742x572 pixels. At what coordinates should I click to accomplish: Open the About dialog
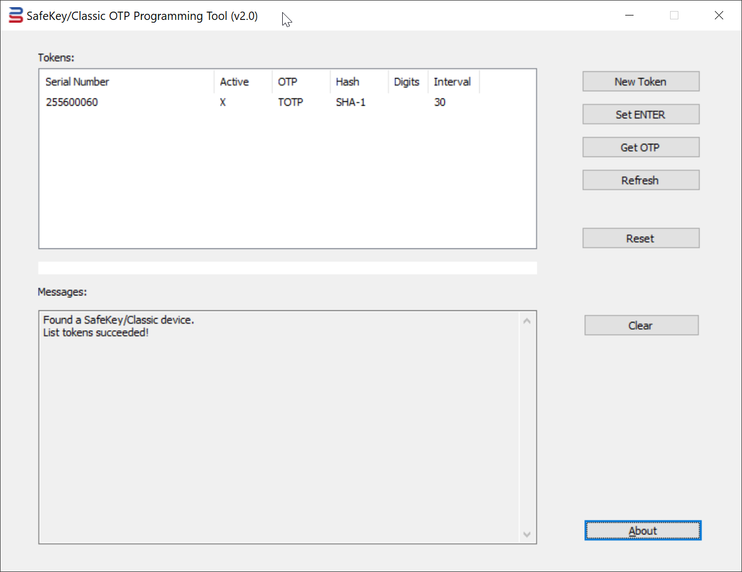tap(642, 531)
